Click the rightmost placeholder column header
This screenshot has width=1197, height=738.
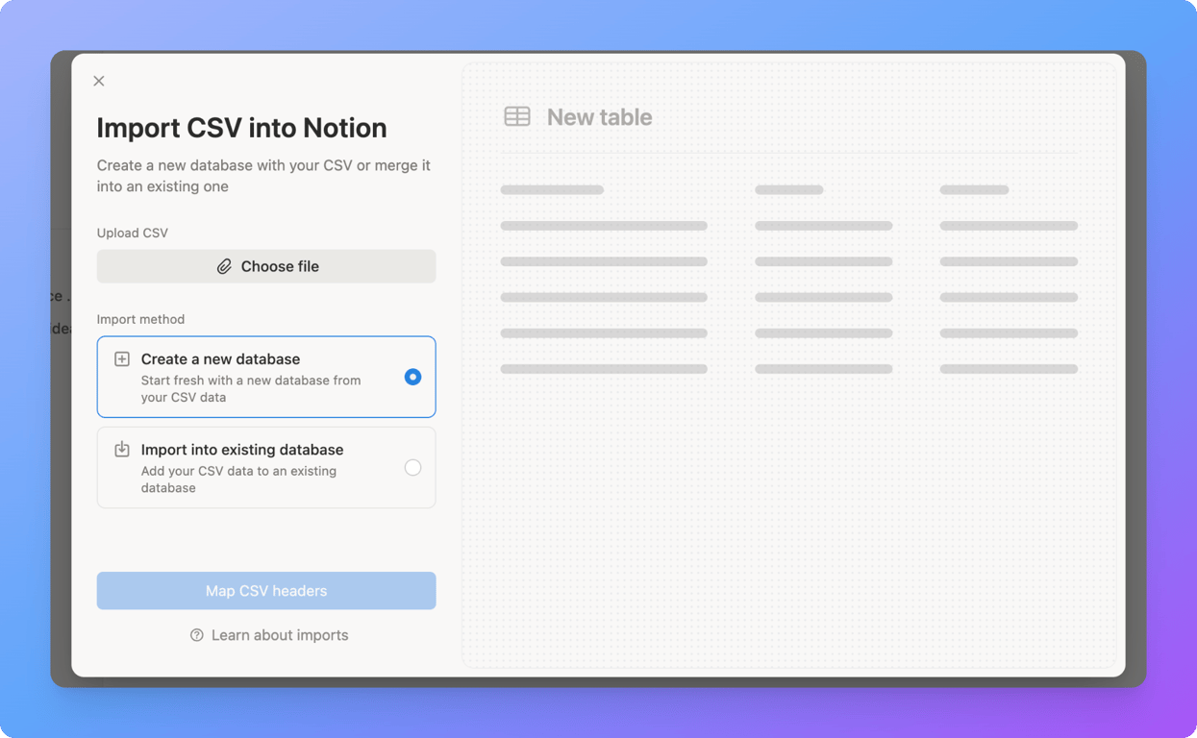tap(973, 189)
